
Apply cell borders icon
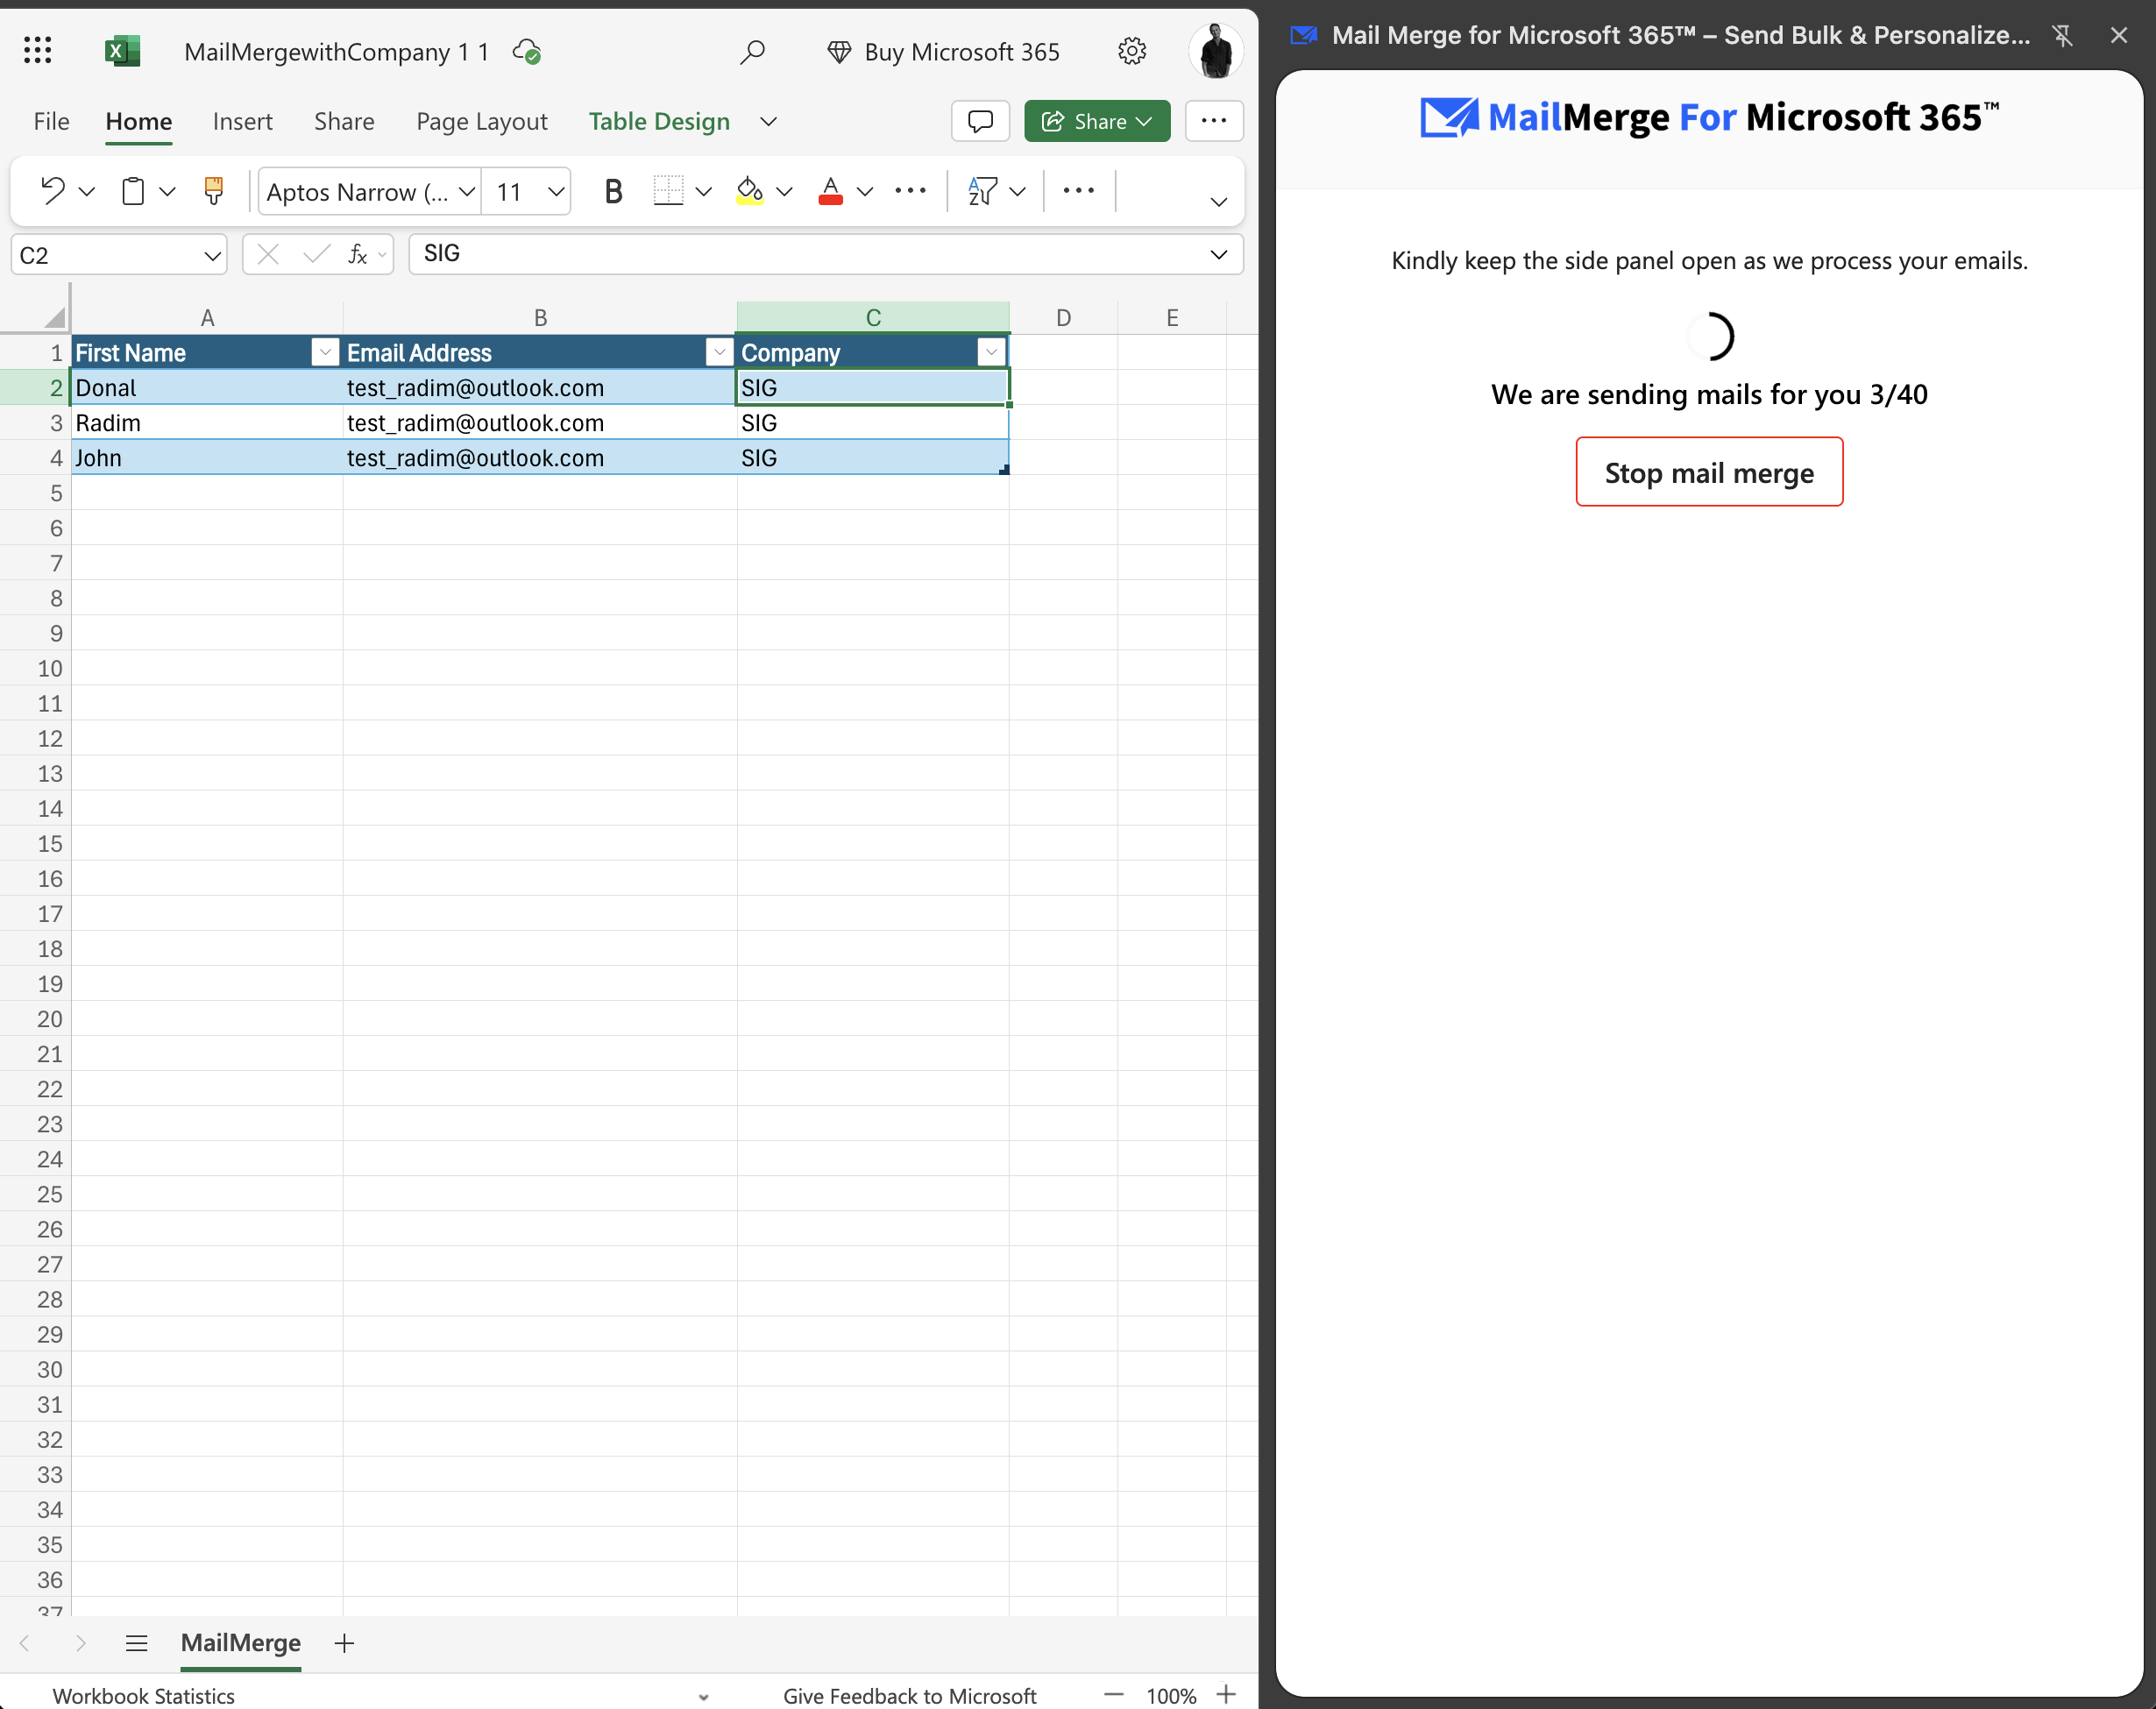click(x=668, y=190)
